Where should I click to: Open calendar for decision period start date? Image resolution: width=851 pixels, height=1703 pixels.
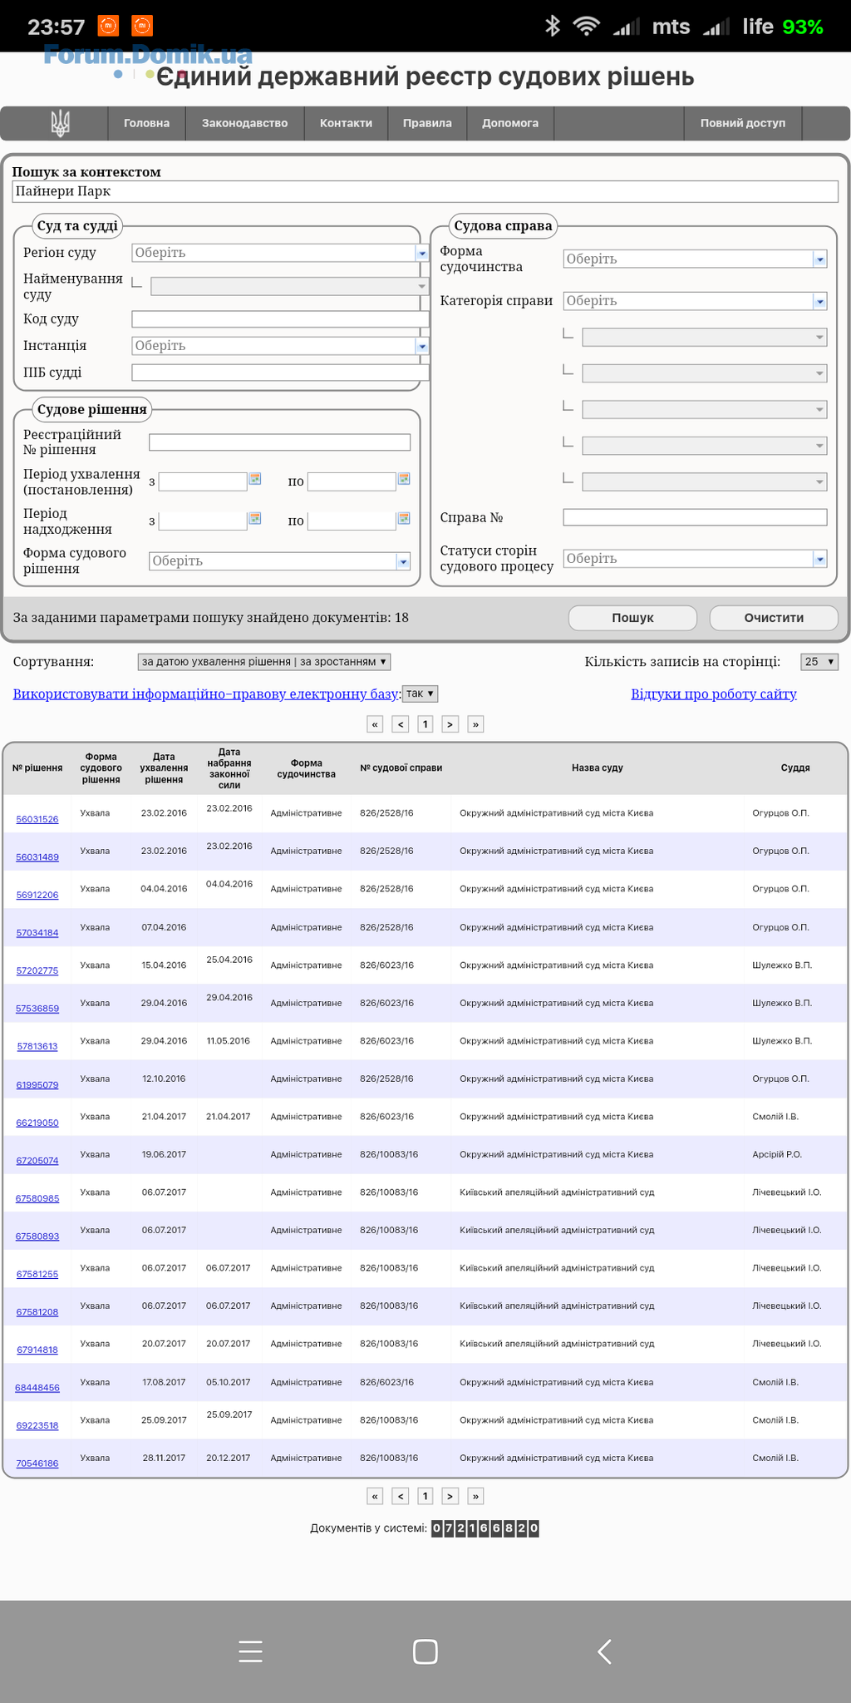coord(255,479)
